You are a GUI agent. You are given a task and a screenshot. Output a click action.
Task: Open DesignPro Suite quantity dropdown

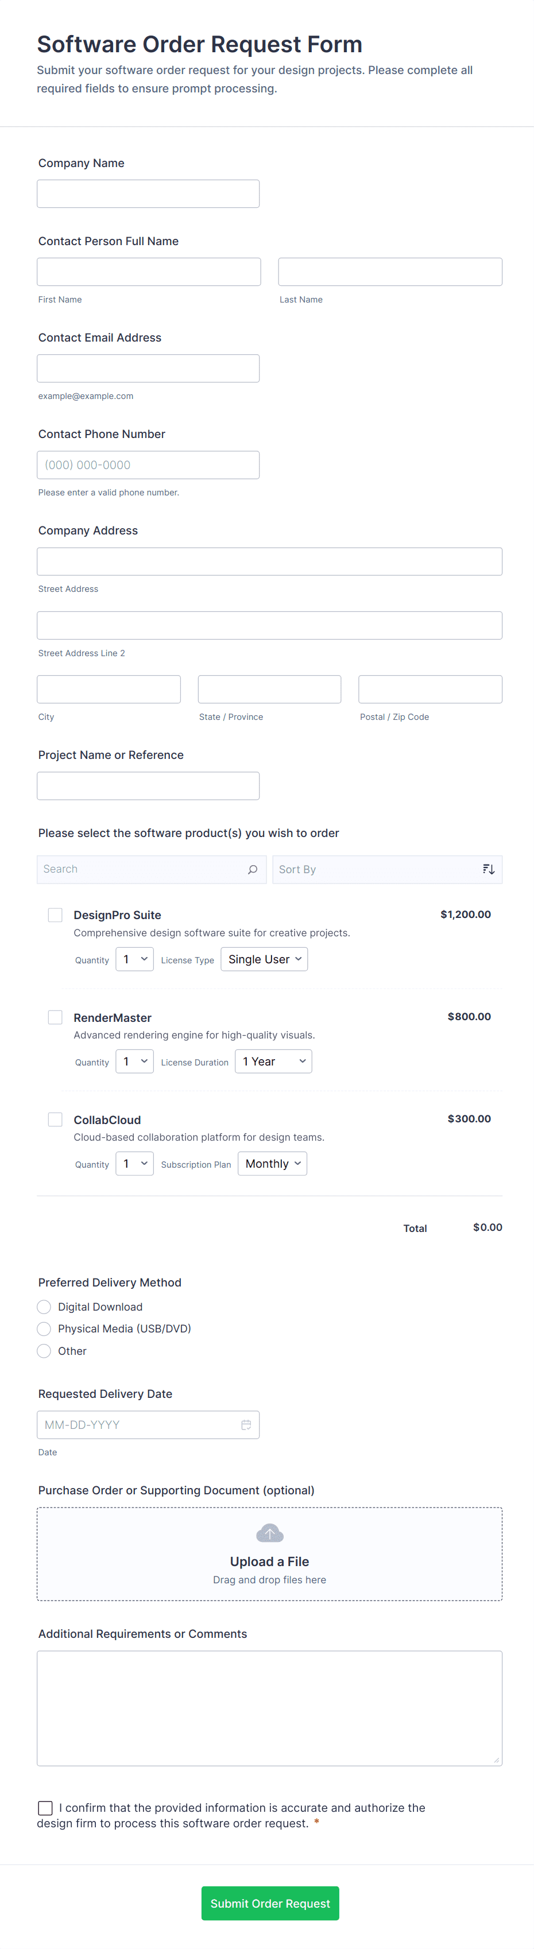click(134, 959)
